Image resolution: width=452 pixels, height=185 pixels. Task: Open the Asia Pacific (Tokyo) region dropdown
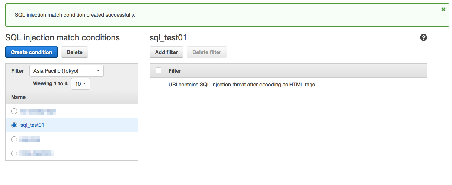(x=67, y=71)
